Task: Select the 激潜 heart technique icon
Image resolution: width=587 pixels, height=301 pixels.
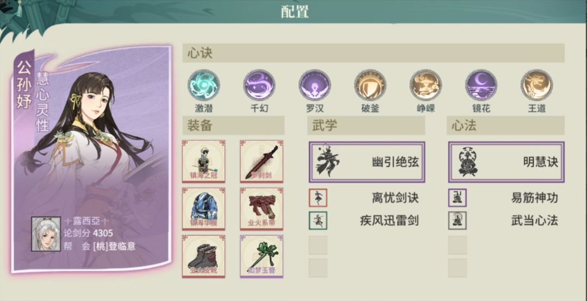Action: pyautogui.click(x=204, y=85)
